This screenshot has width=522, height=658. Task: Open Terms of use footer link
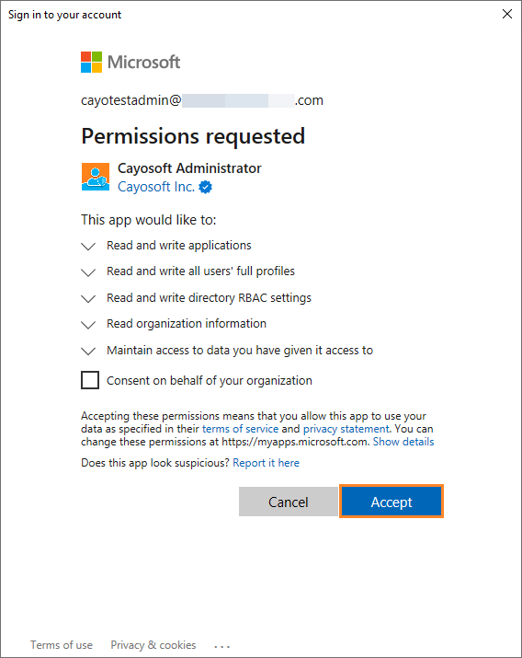[62, 645]
